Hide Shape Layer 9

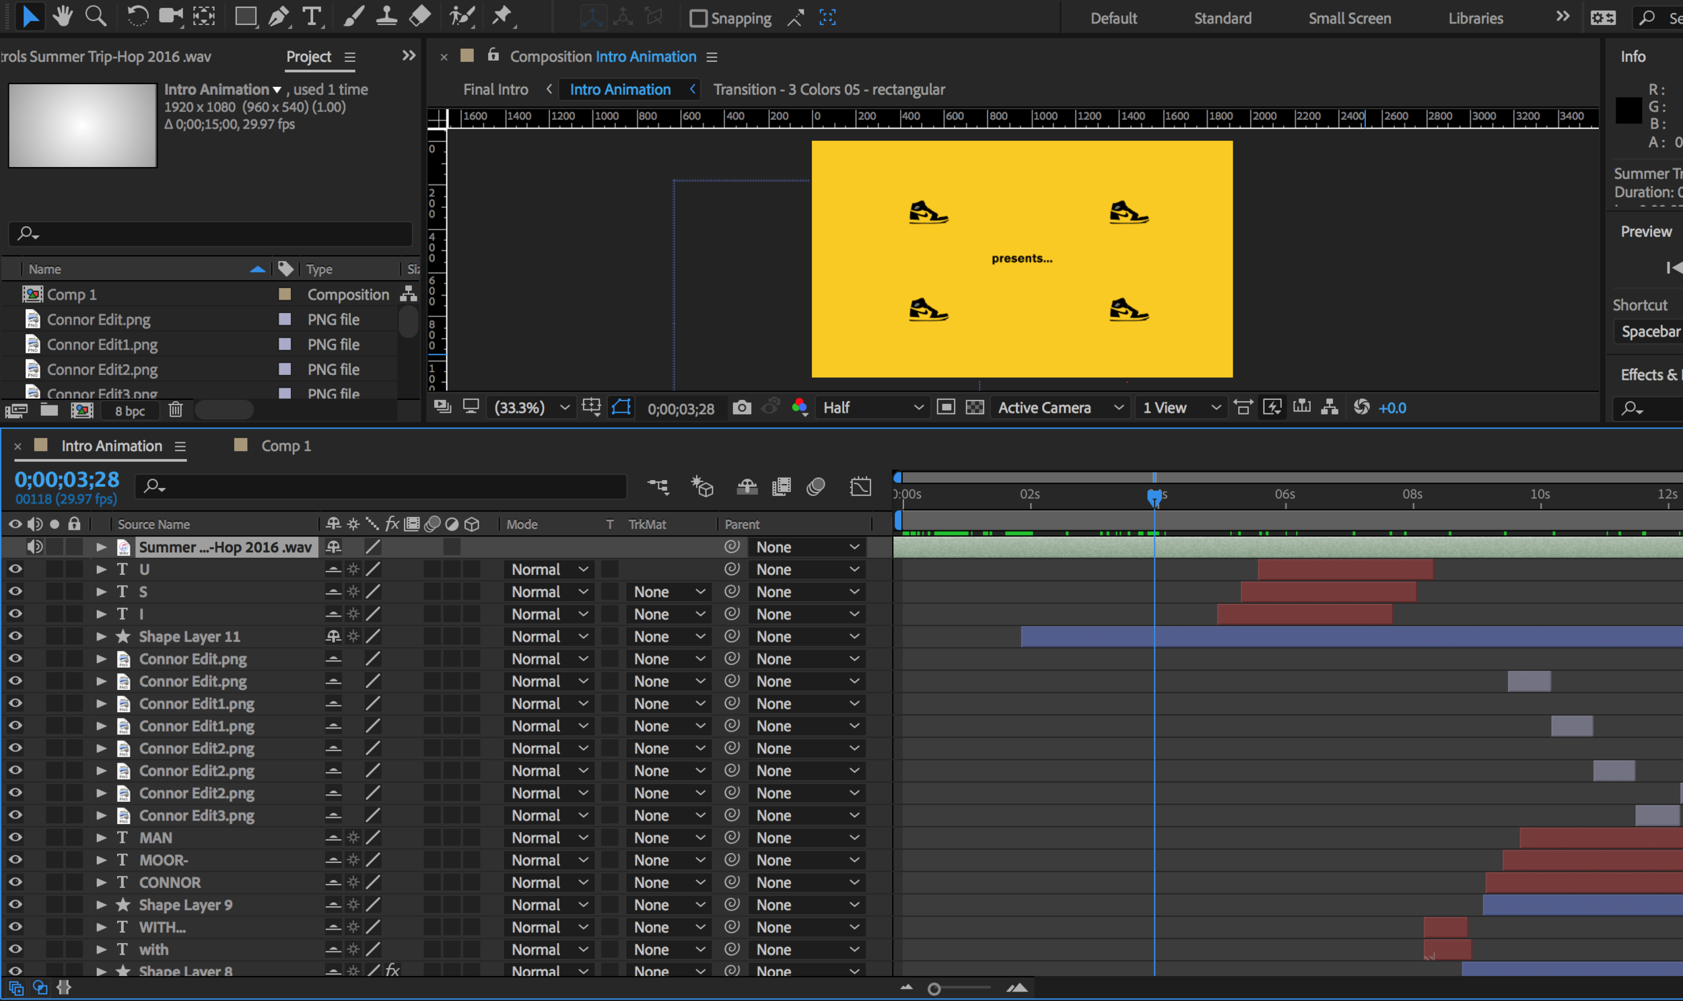point(15,905)
